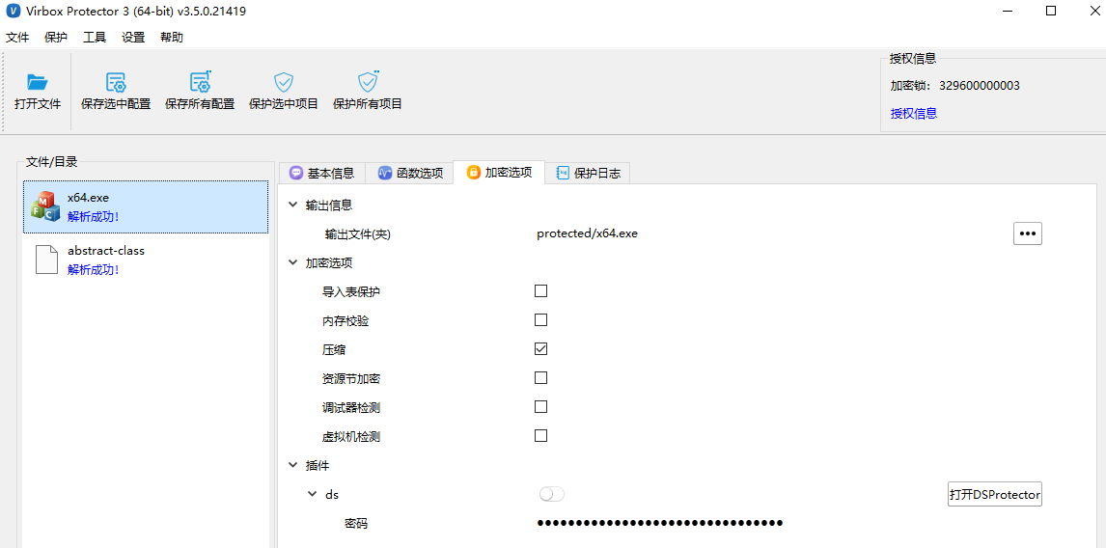Viewport: 1106px width, 548px height.
Task: Click Protect All Items (保护所有项目) shield icon
Action: [x=369, y=82]
